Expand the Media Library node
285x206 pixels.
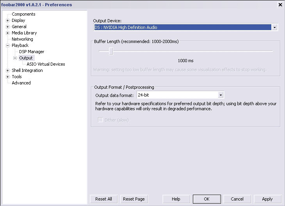pos(7,33)
